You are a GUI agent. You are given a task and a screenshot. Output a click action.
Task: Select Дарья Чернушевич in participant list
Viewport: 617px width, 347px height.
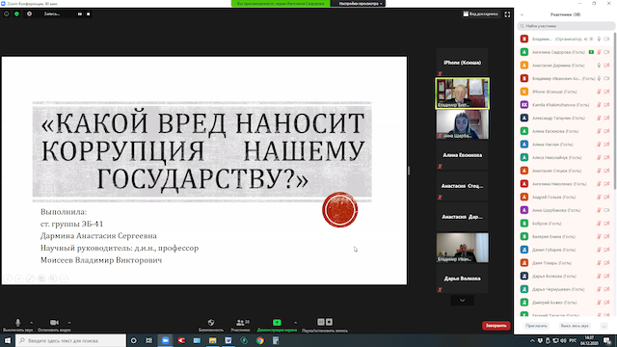[566, 289]
